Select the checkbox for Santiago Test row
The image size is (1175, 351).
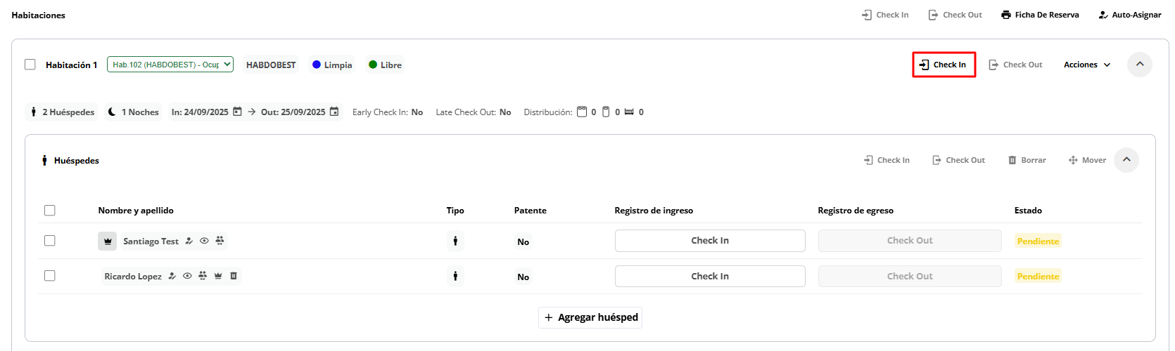tap(49, 241)
